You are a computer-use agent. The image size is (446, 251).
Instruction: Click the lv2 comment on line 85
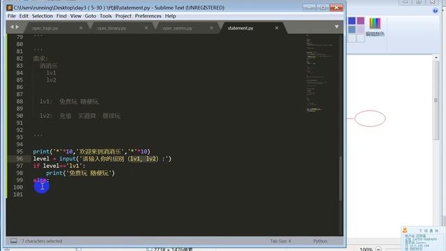click(x=51, y=80)
